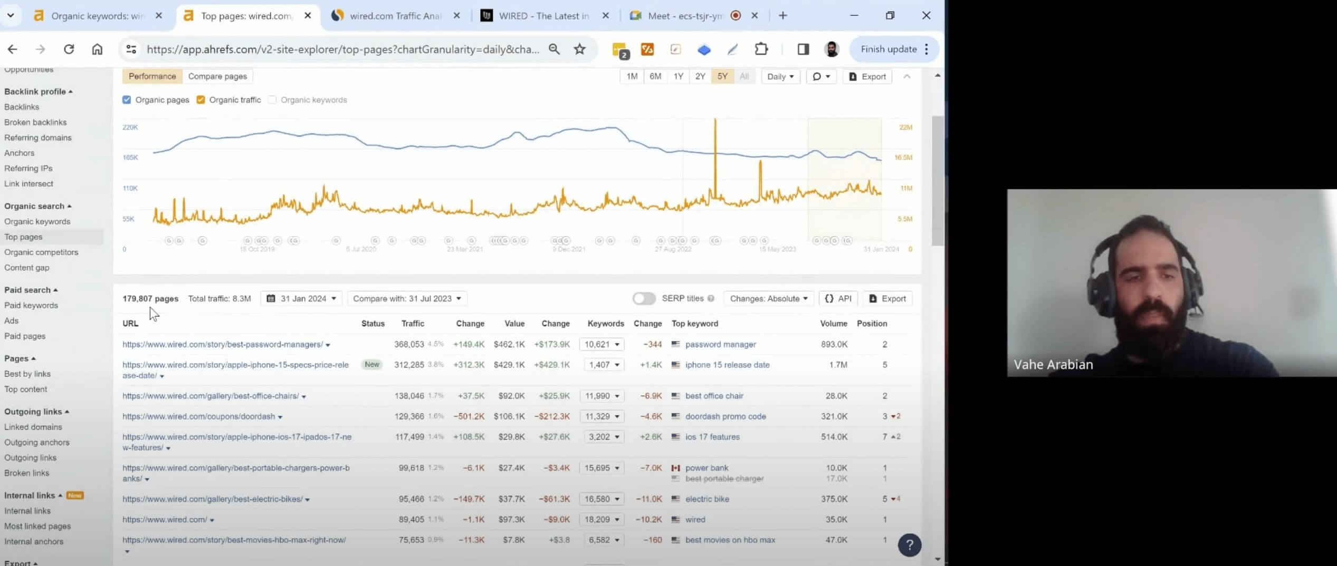Open the 31 Jan 2024 date picker
The width and height of the screenshot is (1337, 566).
tap(301, 298)
